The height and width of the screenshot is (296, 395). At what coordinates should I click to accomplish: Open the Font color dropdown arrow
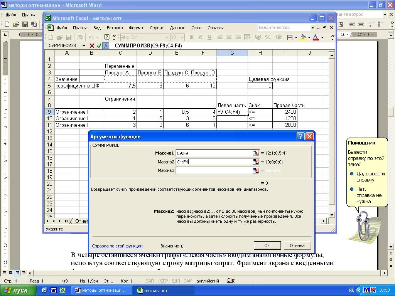click(x=322, y=37)
